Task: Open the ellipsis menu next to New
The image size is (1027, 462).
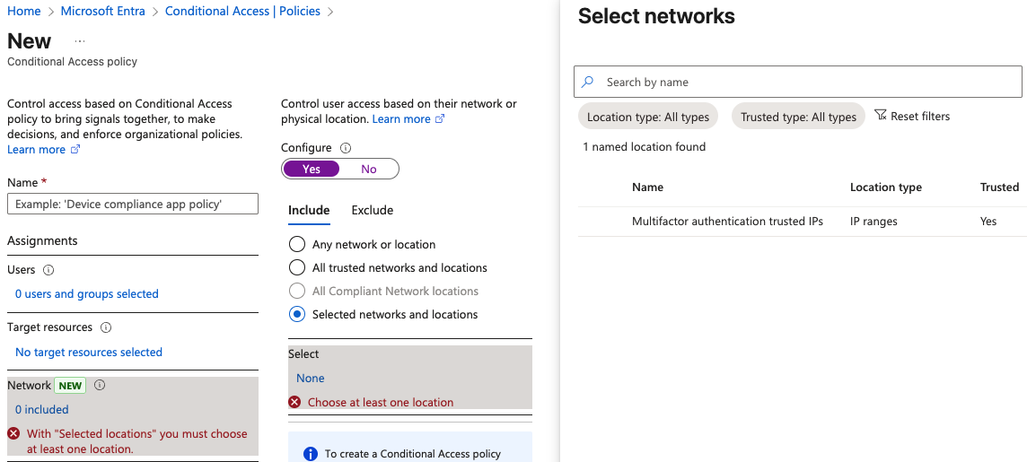Action: (x=80, y=41)
